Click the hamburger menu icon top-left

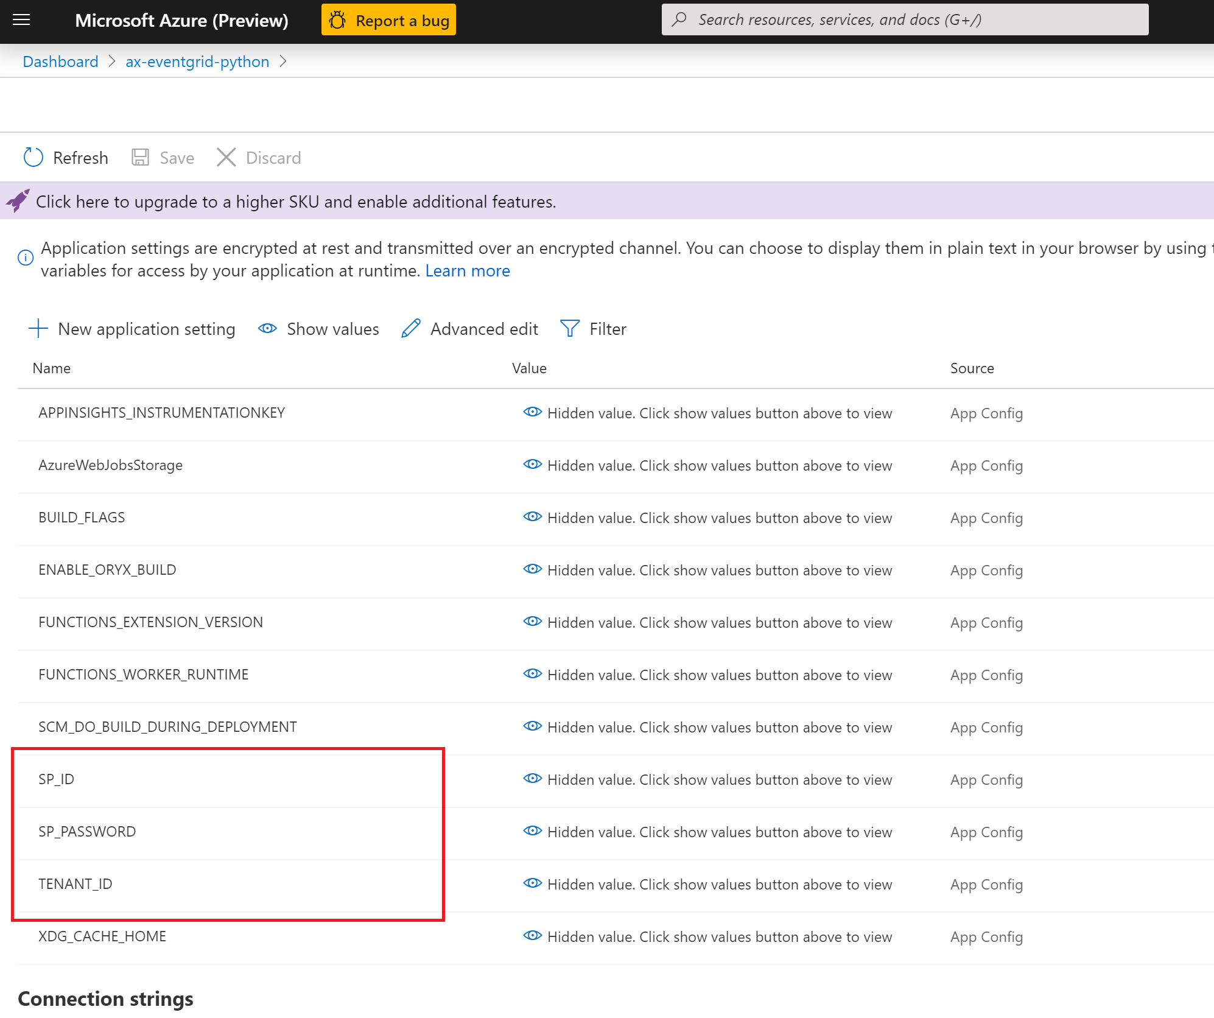pos(22,20)
